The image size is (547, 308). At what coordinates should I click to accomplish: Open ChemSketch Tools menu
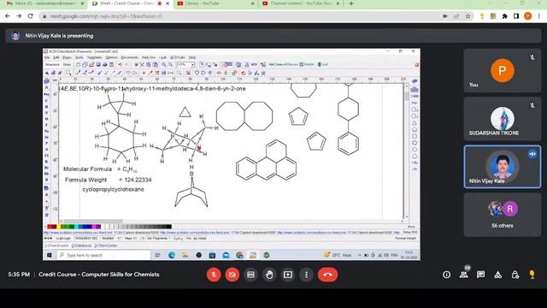79,57
